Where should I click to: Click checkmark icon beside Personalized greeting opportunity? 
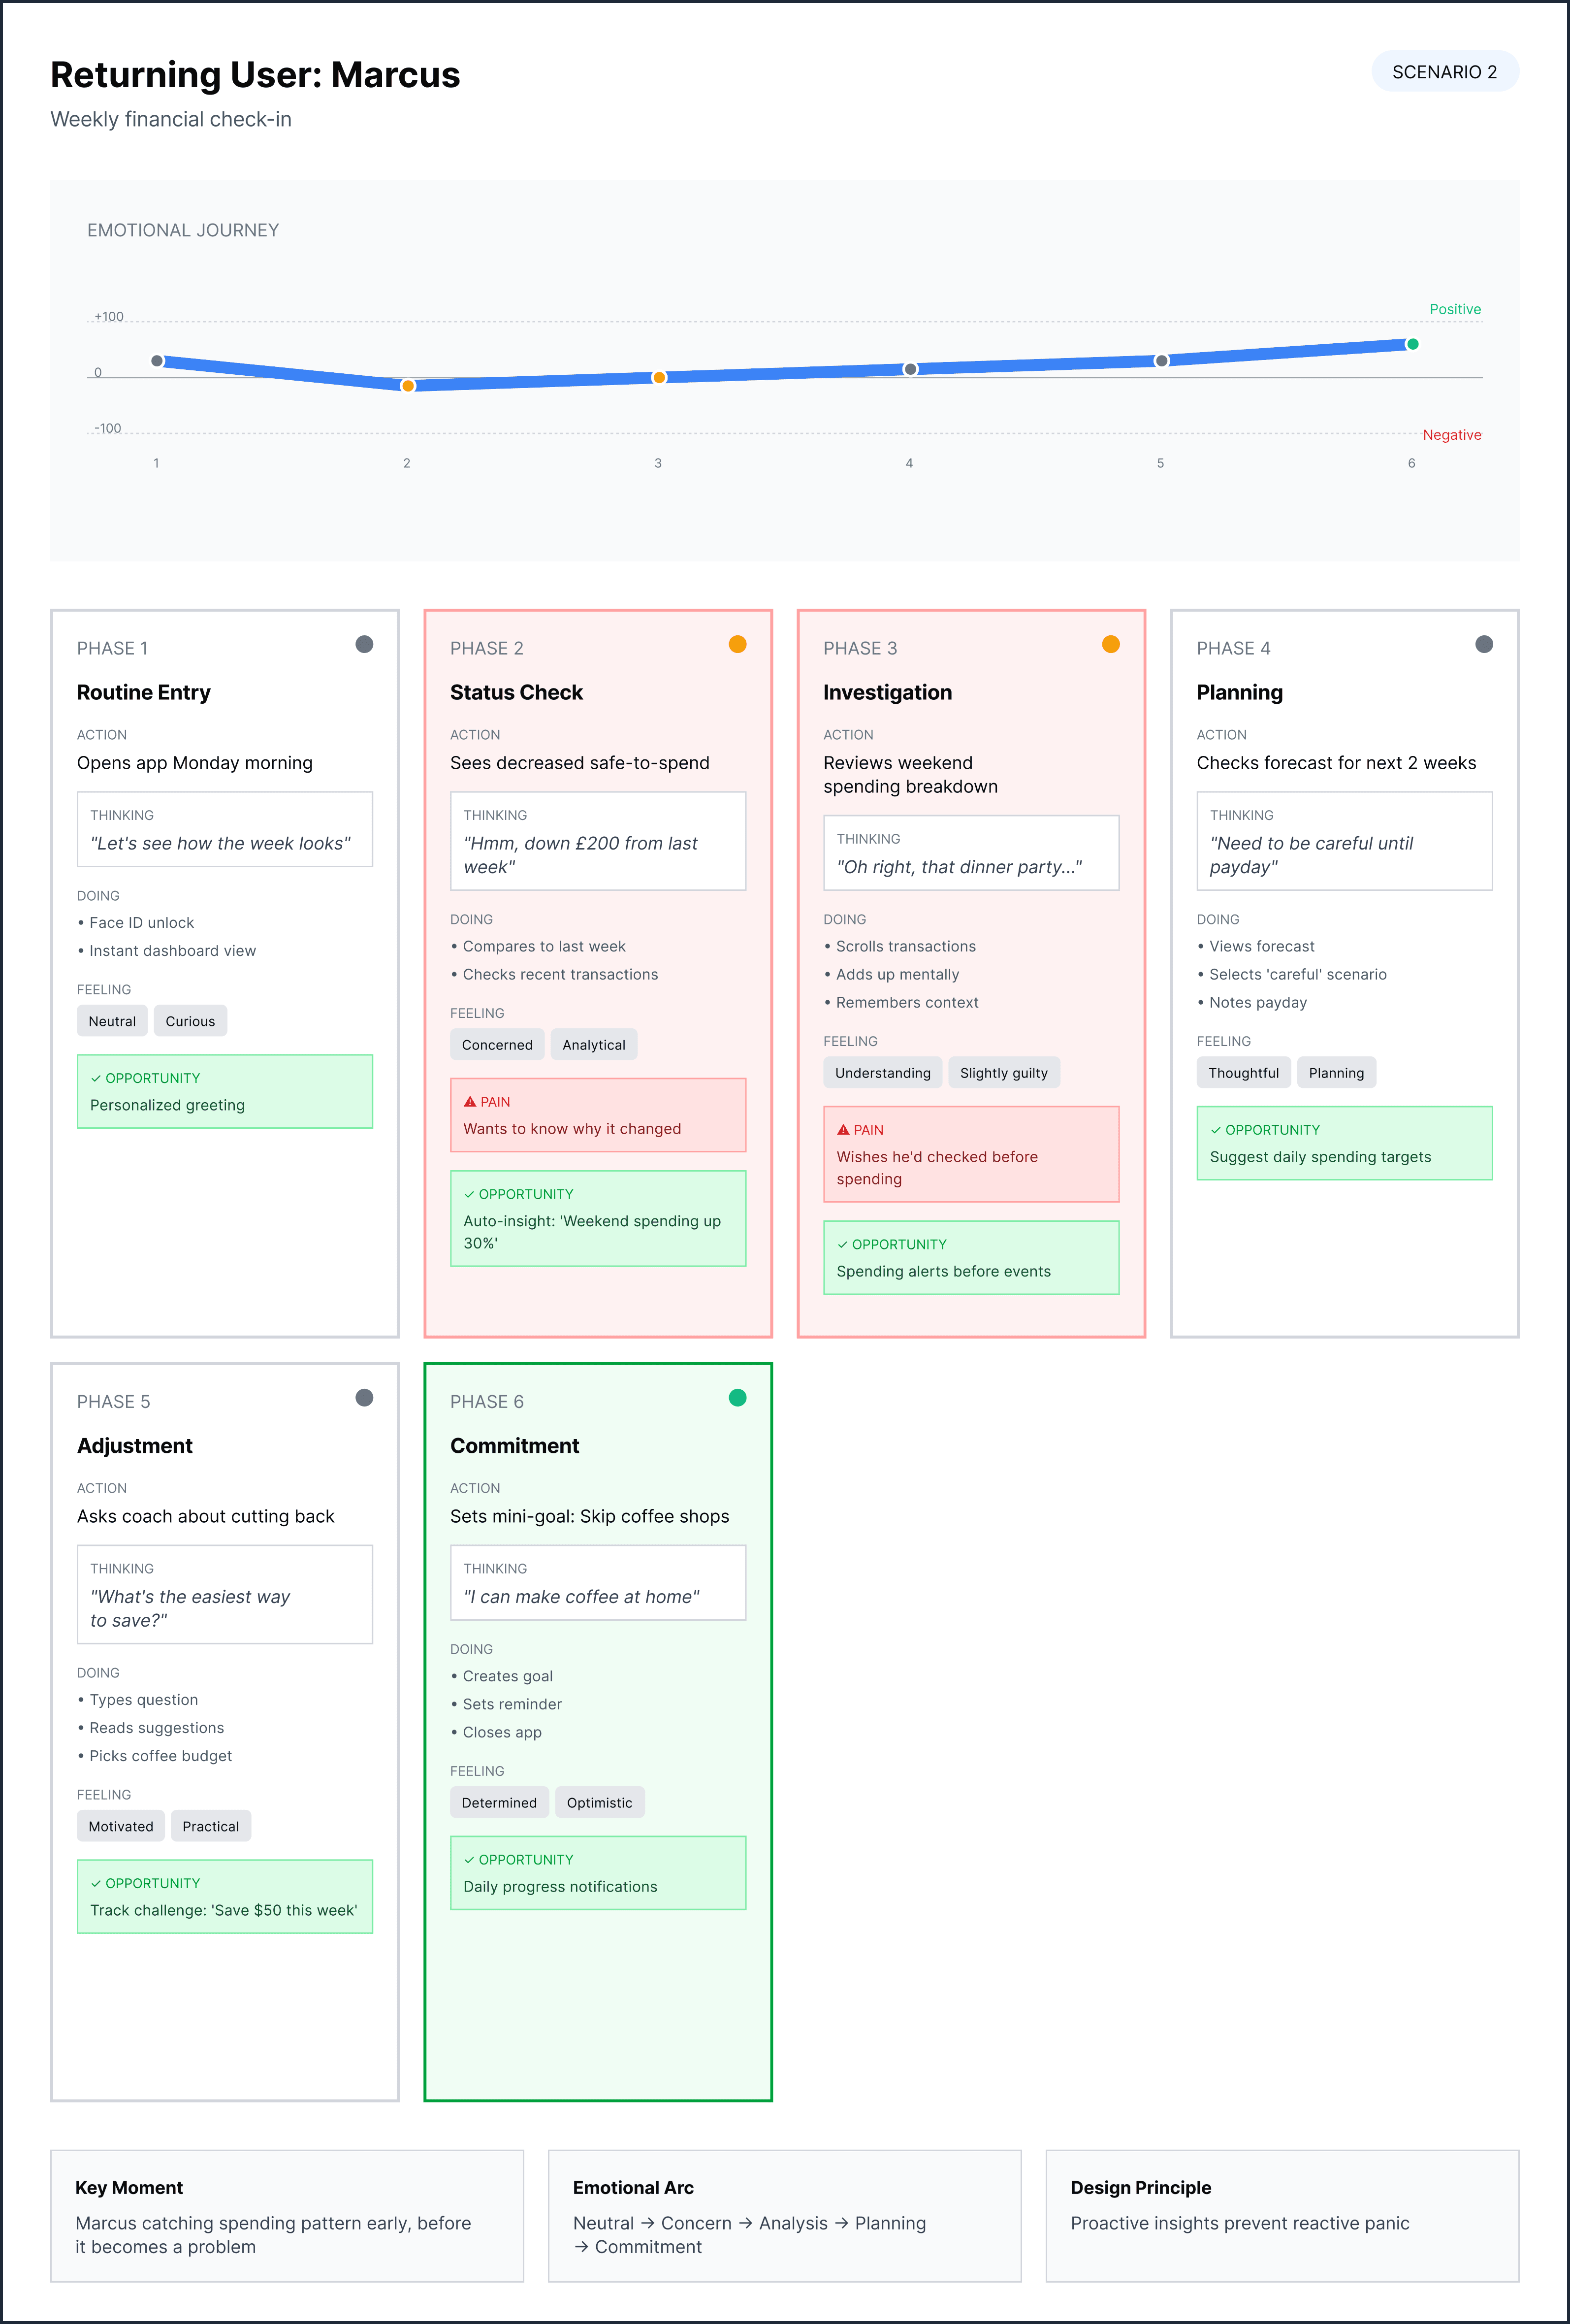[96, 1078]
